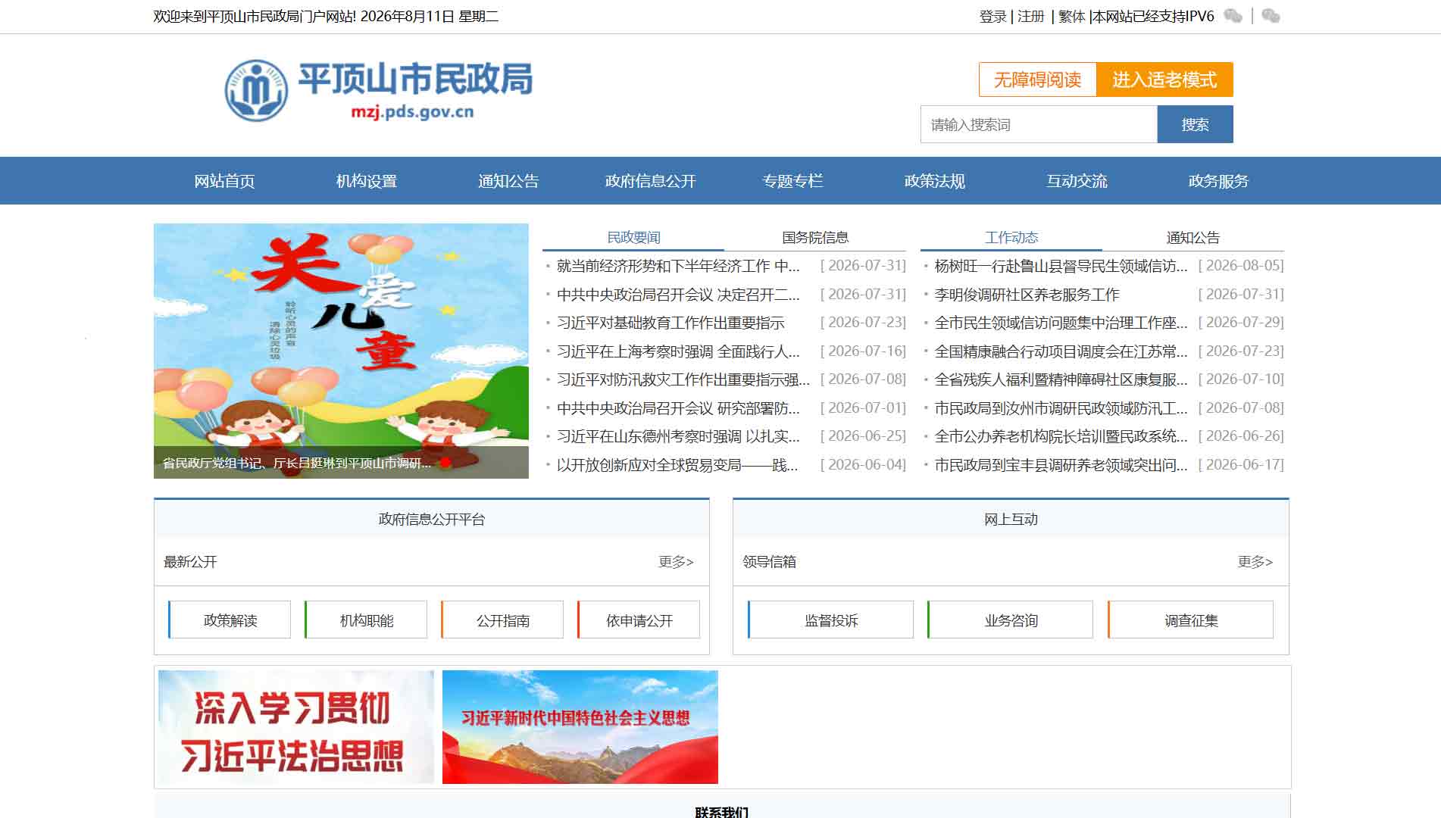Open 专题专栏 navigation item
The image size is (1441, 818).
(792, 181)
